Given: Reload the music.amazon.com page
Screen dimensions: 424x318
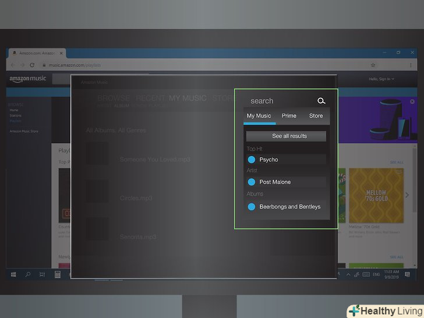Looking at the screenshot, I should click(x=32, y=65).
